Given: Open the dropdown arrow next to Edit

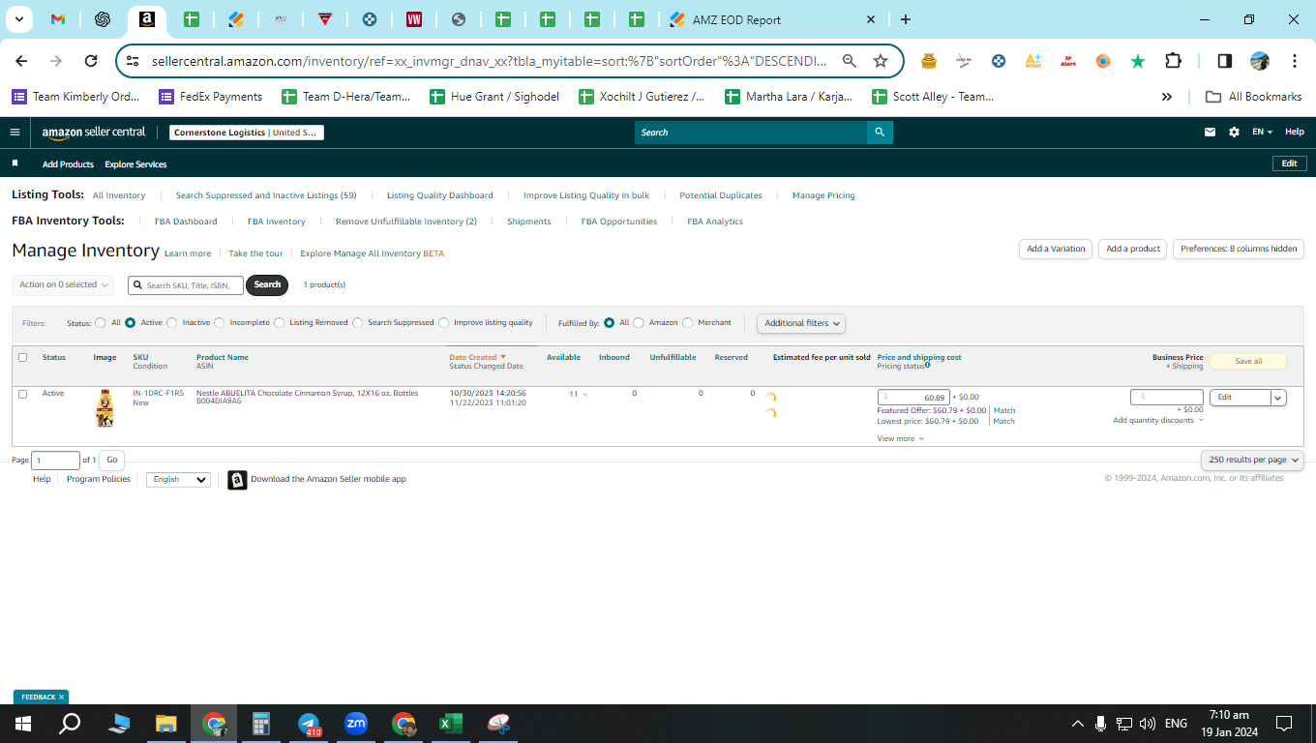Looking at the screenshot, I should [x=1278, y=398].
